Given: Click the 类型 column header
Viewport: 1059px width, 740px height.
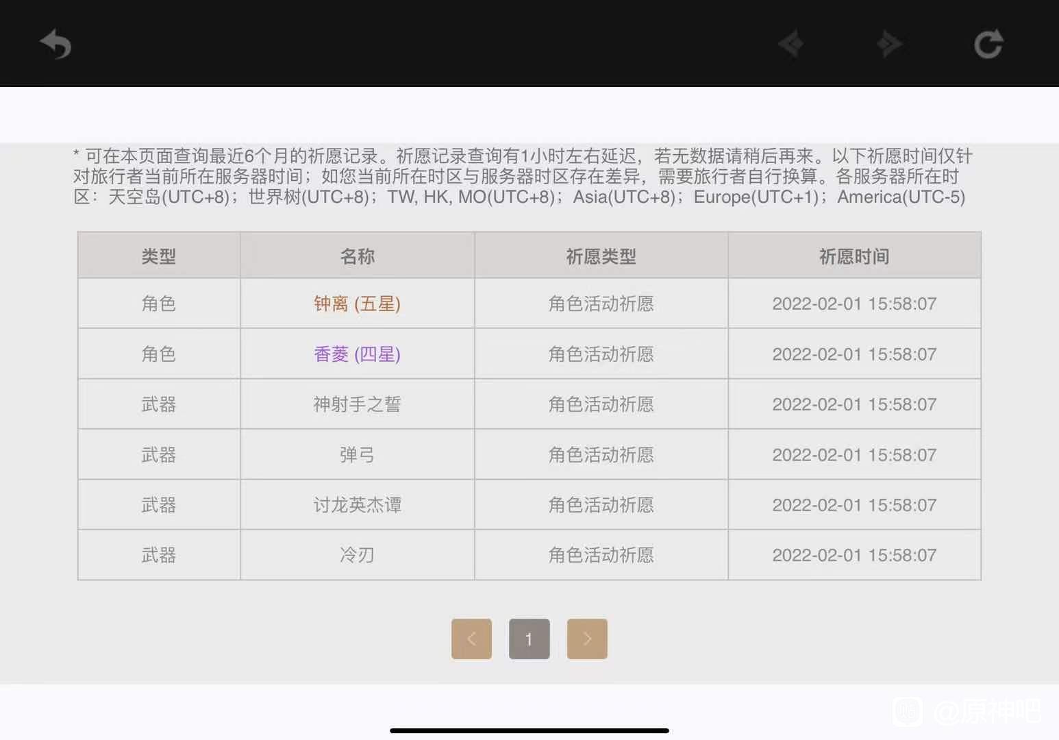Looking at the screenshot, I should [x=159, y=256].
